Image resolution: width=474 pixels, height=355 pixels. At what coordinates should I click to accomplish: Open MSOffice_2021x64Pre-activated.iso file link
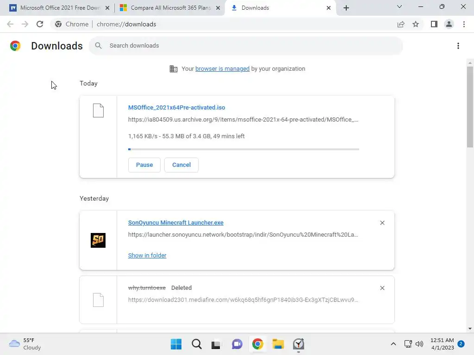(176, 107)
